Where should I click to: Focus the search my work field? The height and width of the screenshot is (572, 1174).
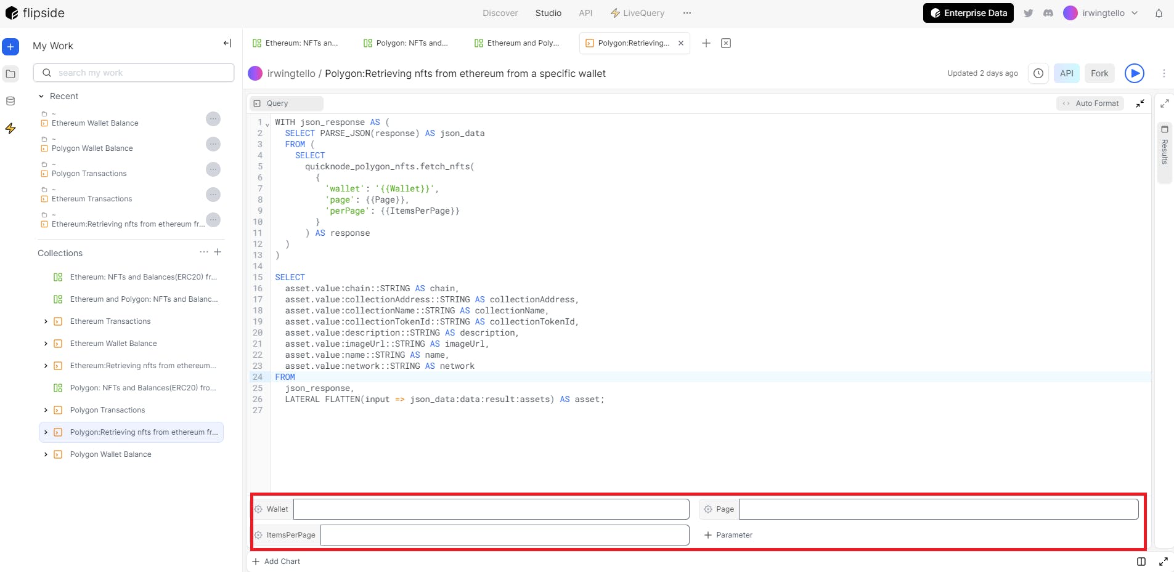[134, 73]
